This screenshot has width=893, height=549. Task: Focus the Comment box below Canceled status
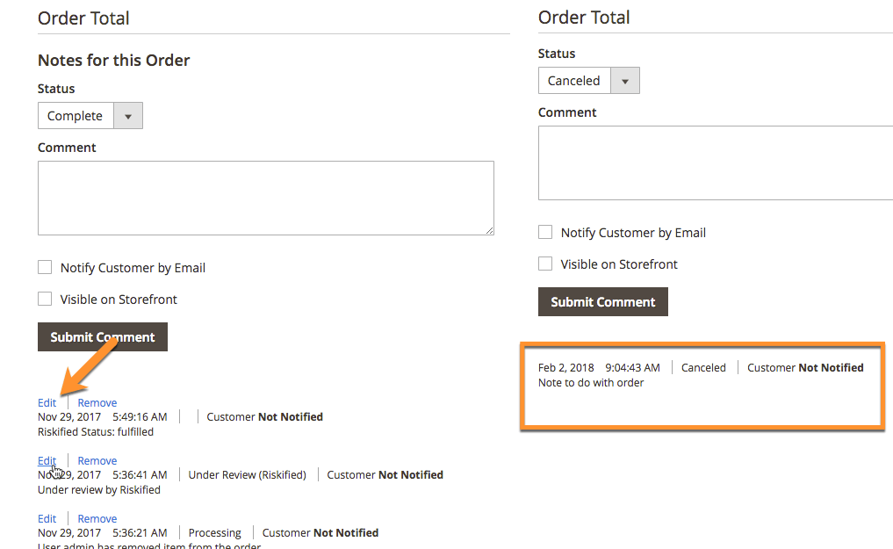tap(715, 163)
